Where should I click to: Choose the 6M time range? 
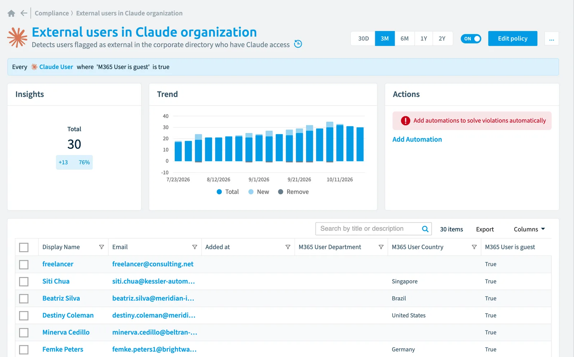point(405,38)
